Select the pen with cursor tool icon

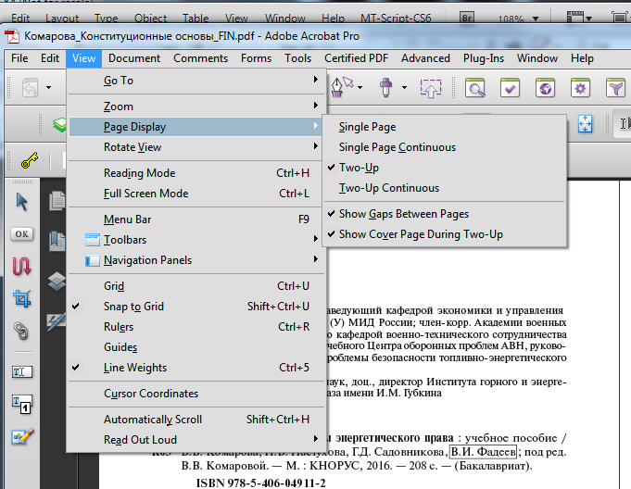coord(342,87)
